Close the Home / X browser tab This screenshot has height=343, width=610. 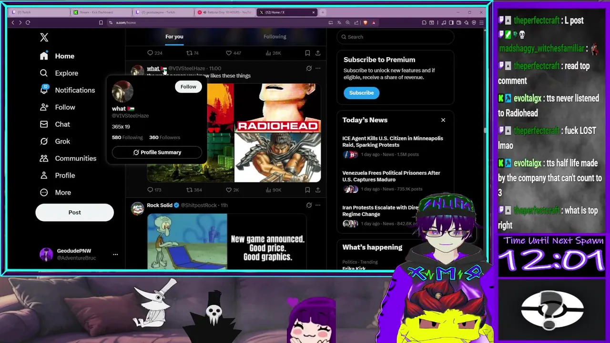pos(314,12)
